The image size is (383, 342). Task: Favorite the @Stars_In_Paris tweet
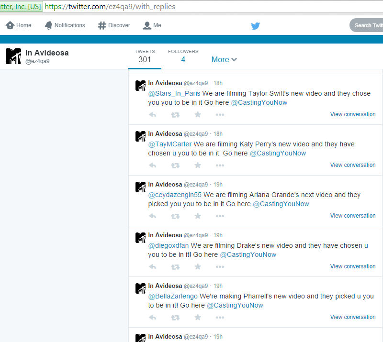tap(198, 114)
